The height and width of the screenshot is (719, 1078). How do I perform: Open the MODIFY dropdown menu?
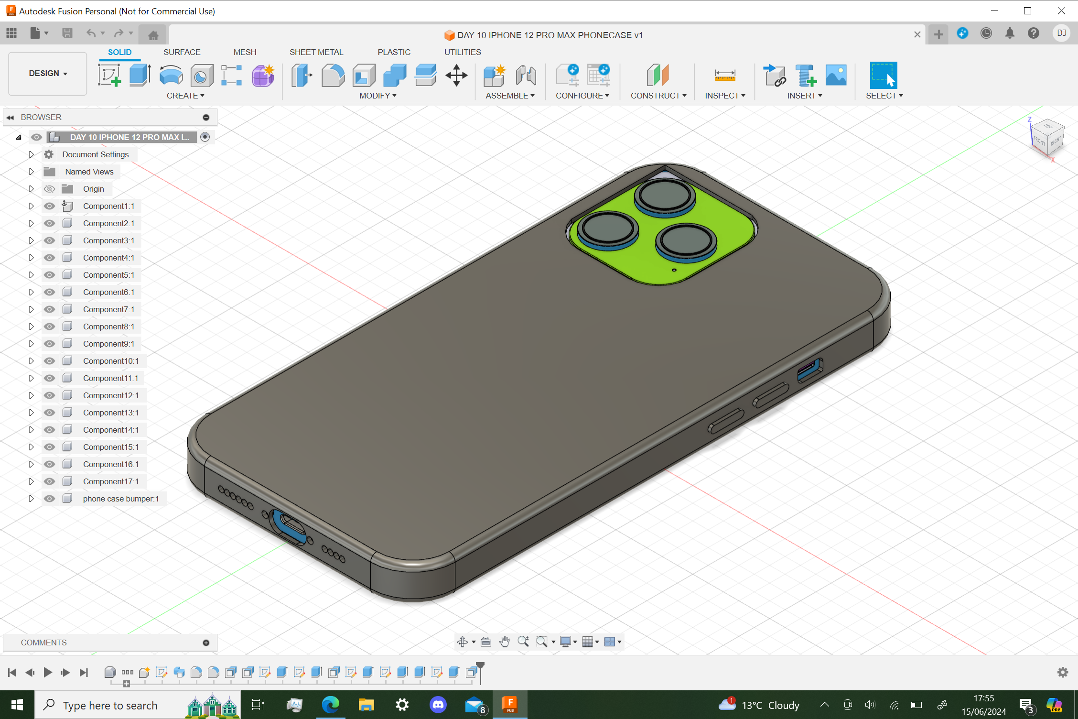click(x=378, y=96)
